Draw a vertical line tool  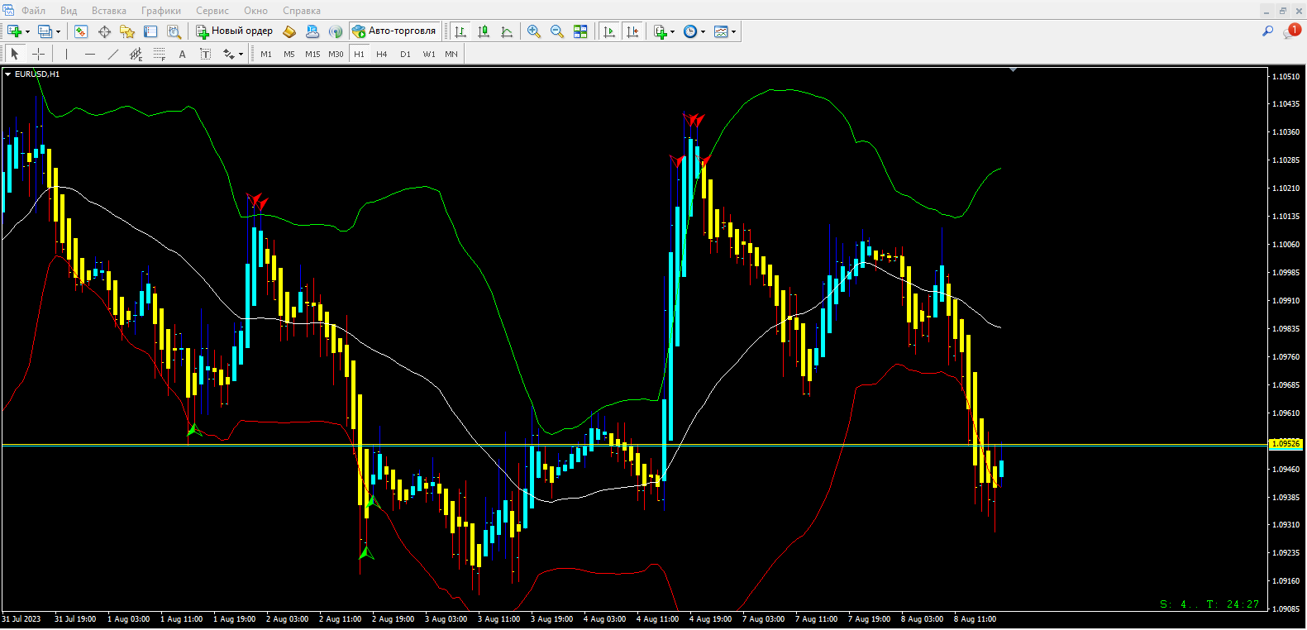coord(66,54)
